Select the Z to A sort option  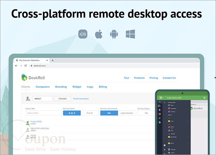tap(89, 113)
